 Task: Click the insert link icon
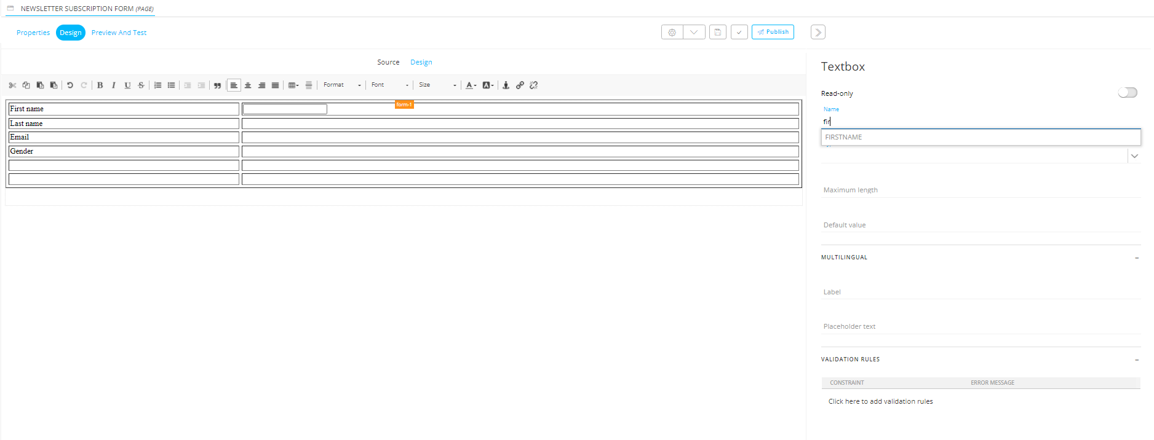coord(520,85)
